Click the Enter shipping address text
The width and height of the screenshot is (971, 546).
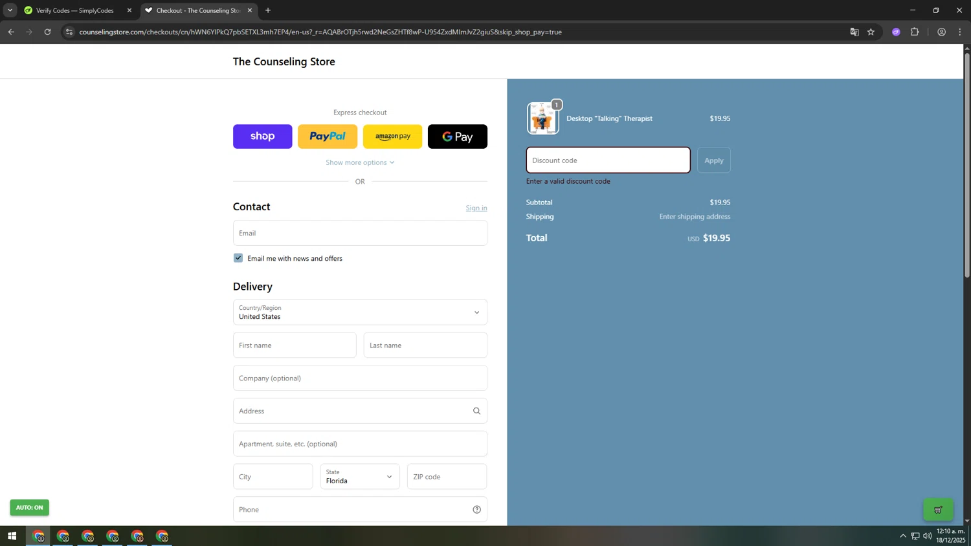pos(695,217)
